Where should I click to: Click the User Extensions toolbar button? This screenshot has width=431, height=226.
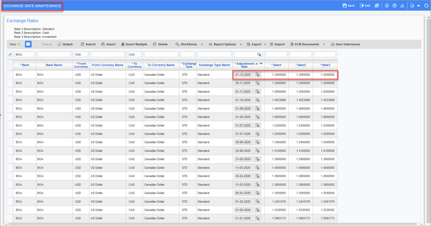(x=345, y=44)
